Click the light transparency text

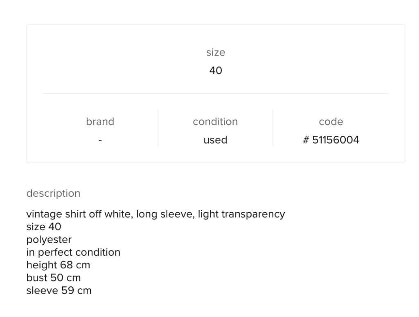click(241, 214)
